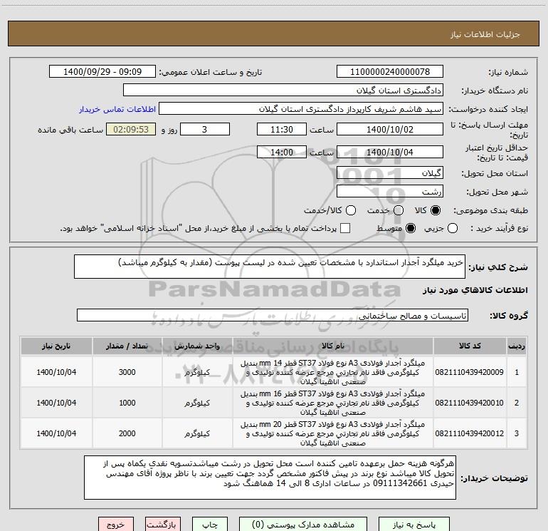The image size is (548, 531).
Task: Click the 14:00 validity time field
Action: point(282,153)
